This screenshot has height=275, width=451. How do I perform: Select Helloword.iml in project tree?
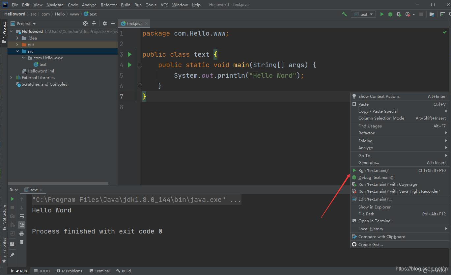click(38, 71)
